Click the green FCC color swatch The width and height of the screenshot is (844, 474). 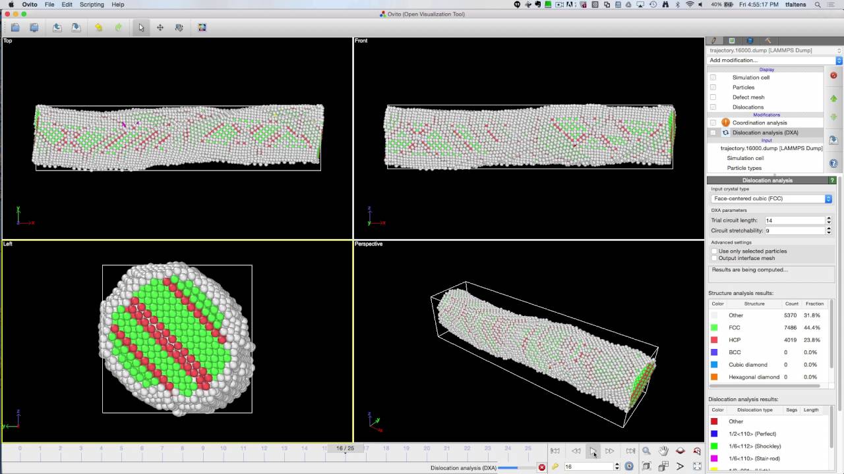[x=714, y=327]
